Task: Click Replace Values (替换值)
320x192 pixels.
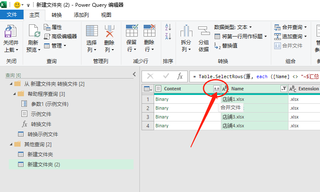Action: [x=226, y=45]
